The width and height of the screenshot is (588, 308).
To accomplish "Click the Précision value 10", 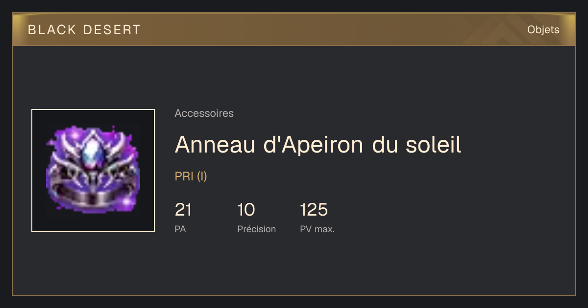I will [x=246, y=210].
